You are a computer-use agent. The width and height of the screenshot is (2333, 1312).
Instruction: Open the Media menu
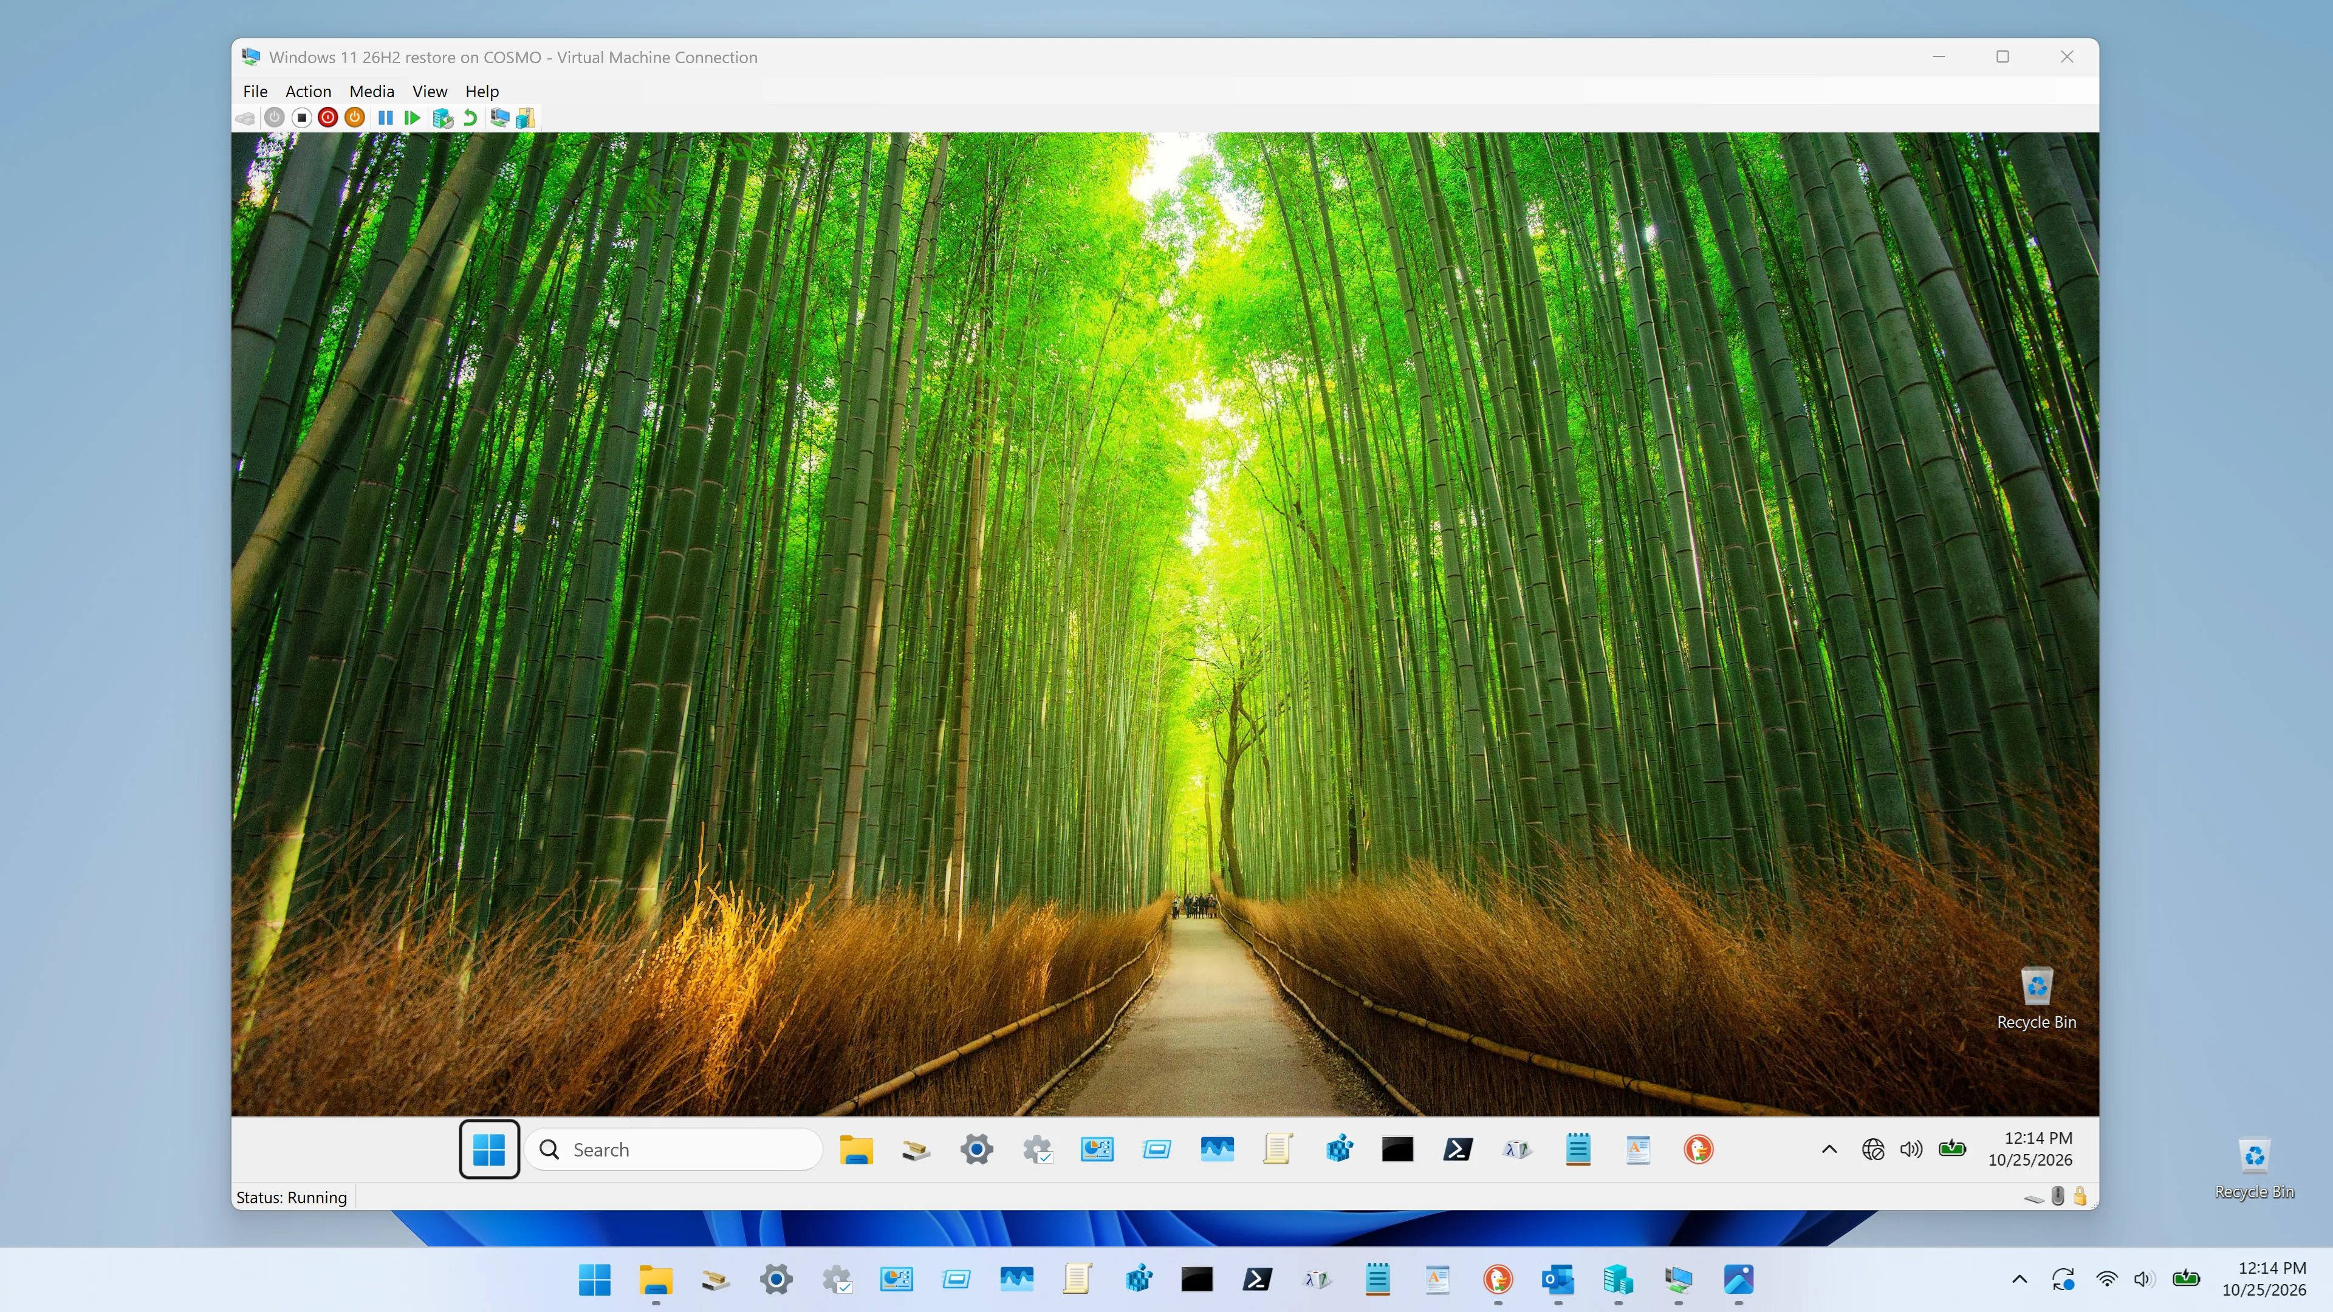(x=371, y=92)
